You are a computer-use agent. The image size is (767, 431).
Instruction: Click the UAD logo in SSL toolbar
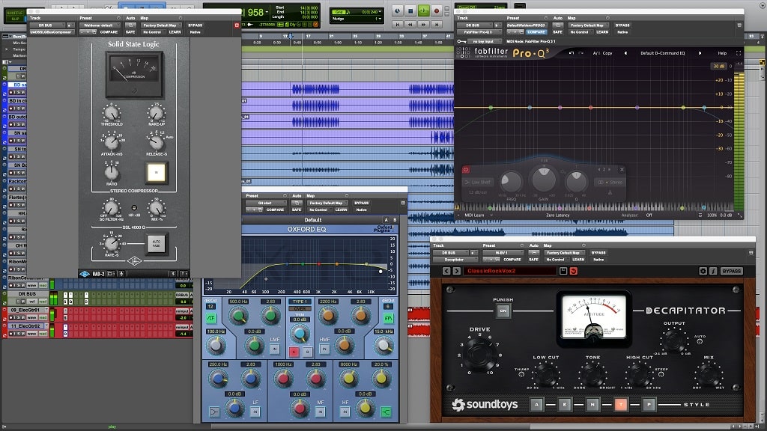85,274
